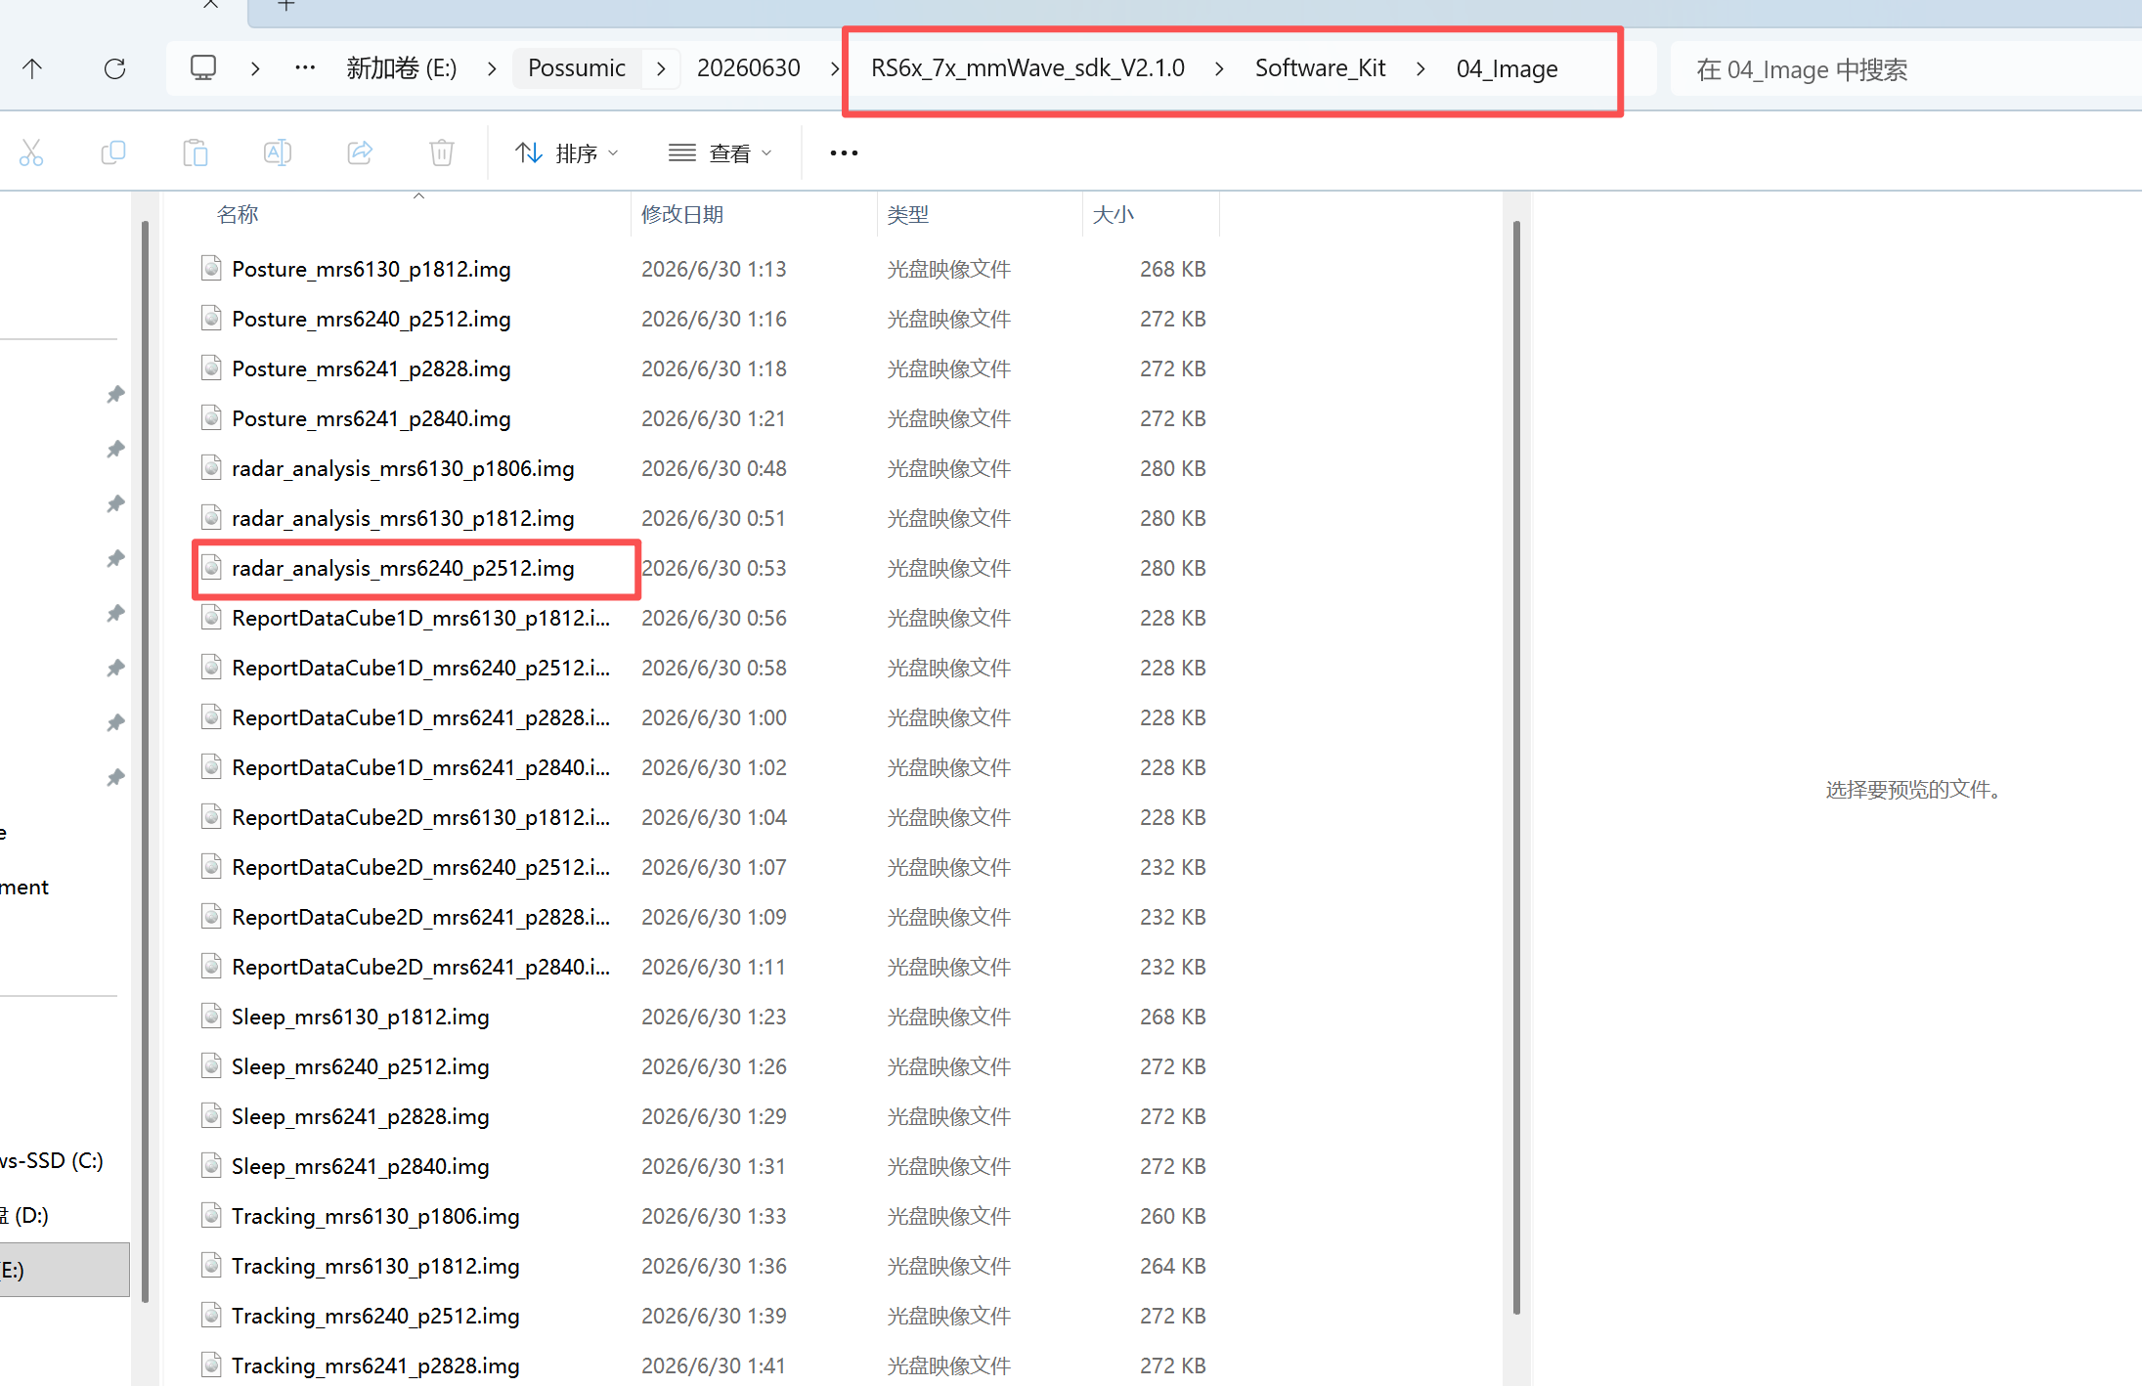Select Posture_mrs6241_p2828.img
Viewport: 2142px width, 1387px height.
pos(372,368)
